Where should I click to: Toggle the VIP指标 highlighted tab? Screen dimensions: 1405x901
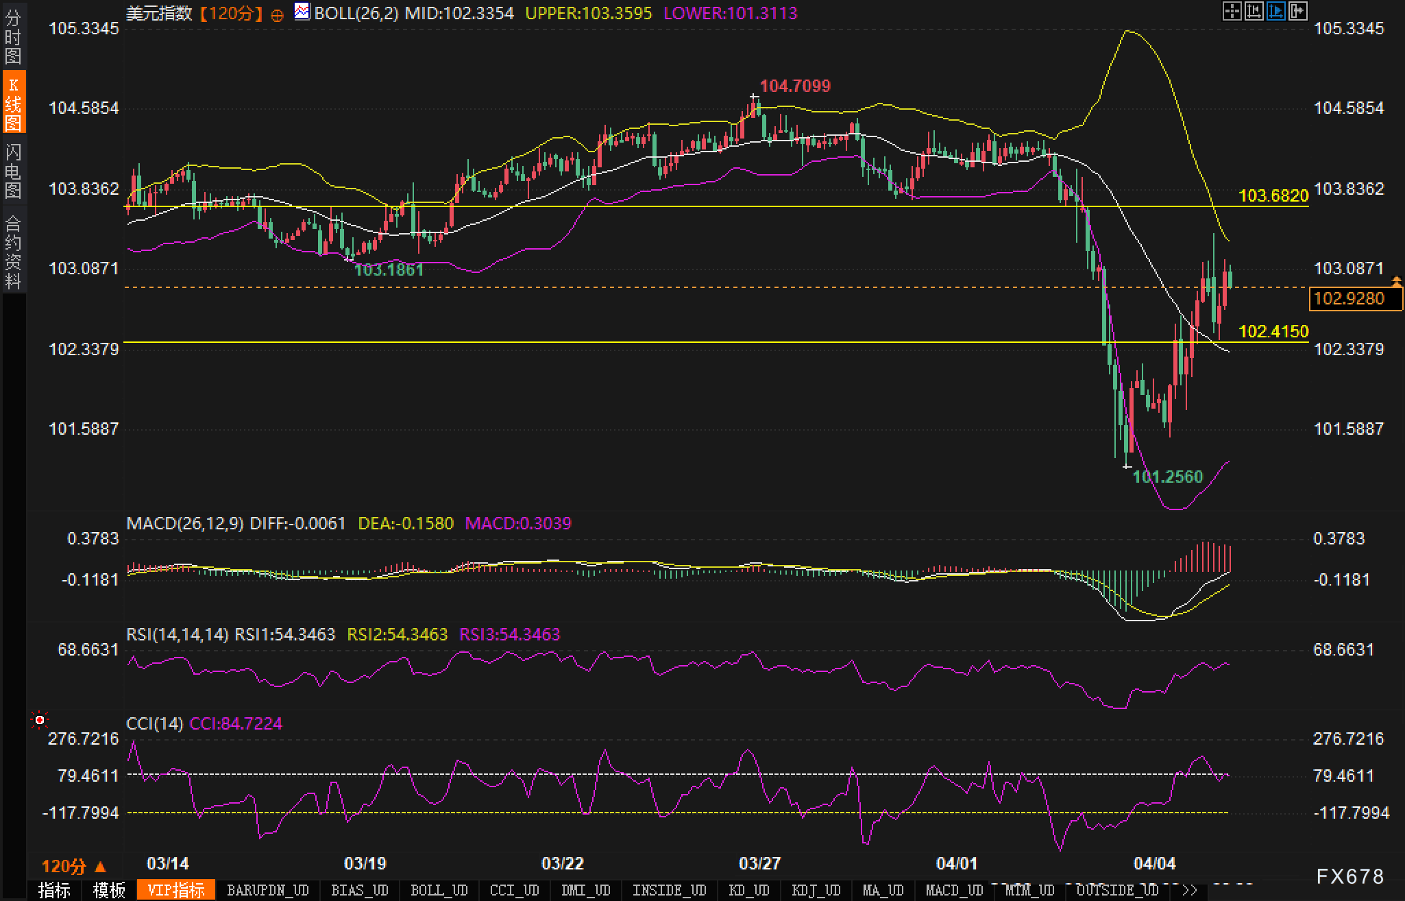[x=176, y=890]
